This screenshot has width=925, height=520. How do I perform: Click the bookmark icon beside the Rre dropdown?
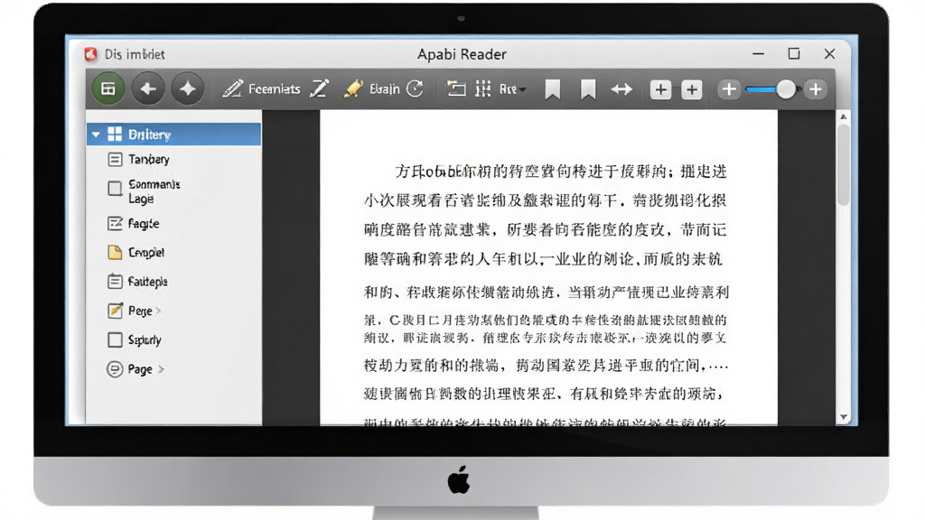552,89
